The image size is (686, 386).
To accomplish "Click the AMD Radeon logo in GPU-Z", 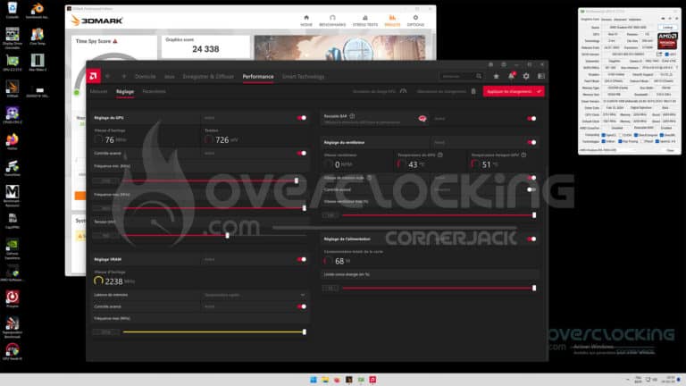I will coord(667,40).
